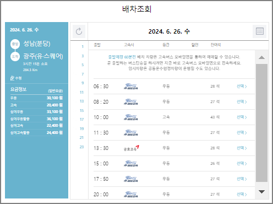Click the bus company logo for 15:00
This screenshot has height=204, width=273.
(130, 164)
